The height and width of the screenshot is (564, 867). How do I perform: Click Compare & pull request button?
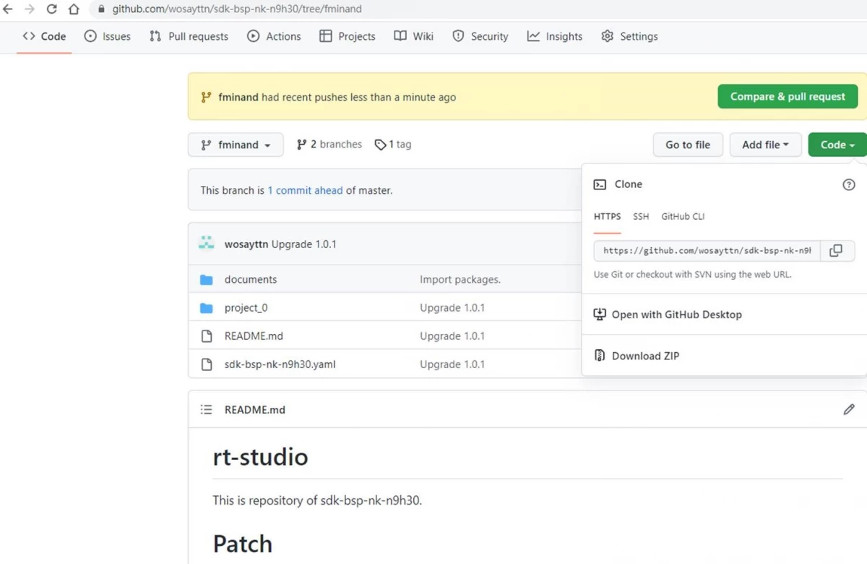coord(788,96)
